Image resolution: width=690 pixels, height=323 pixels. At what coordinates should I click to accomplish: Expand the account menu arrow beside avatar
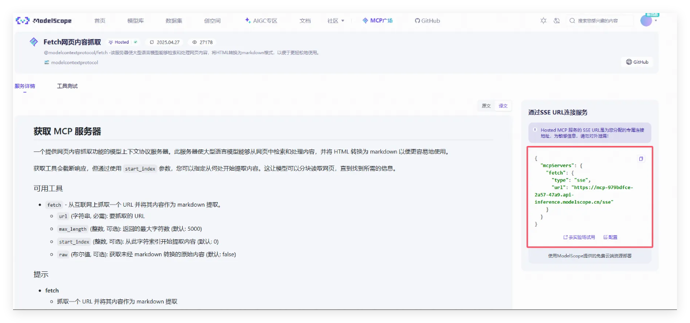click(x=656, y=21)
